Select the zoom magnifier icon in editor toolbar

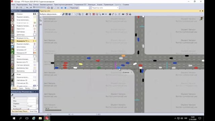coord(100,14)
